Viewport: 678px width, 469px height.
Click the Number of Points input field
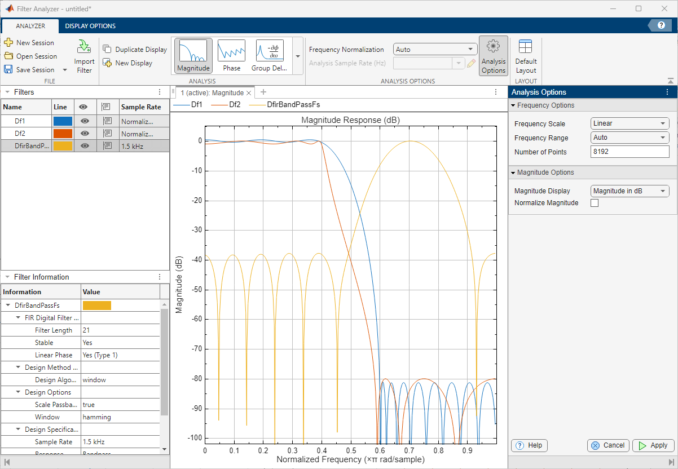[629, 152]
